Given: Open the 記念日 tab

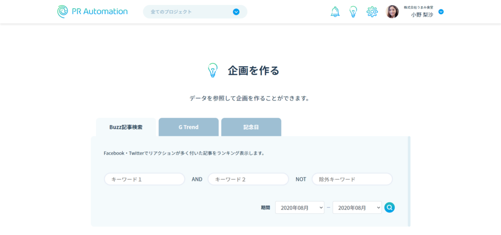Looking at the screenshot, I should point(251,127).
